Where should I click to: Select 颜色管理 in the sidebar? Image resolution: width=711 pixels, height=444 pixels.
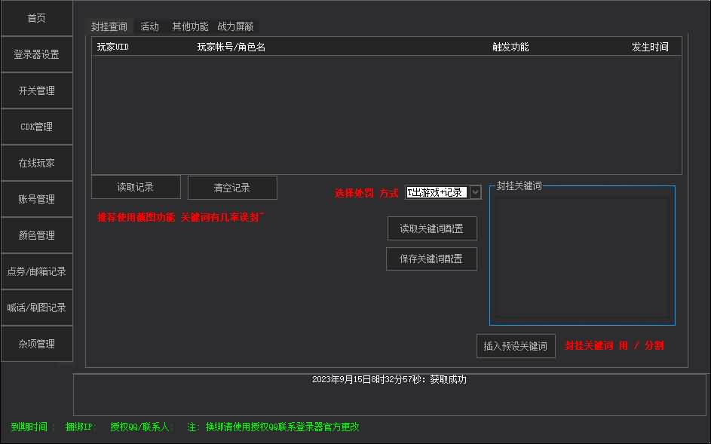tap(36, 234)
